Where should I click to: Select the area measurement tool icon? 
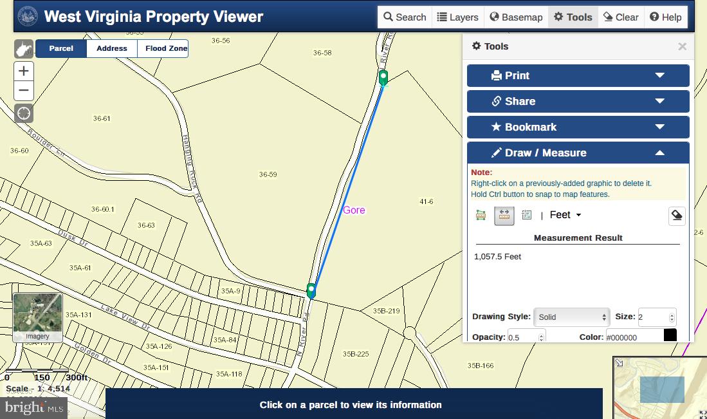[481, 216]
